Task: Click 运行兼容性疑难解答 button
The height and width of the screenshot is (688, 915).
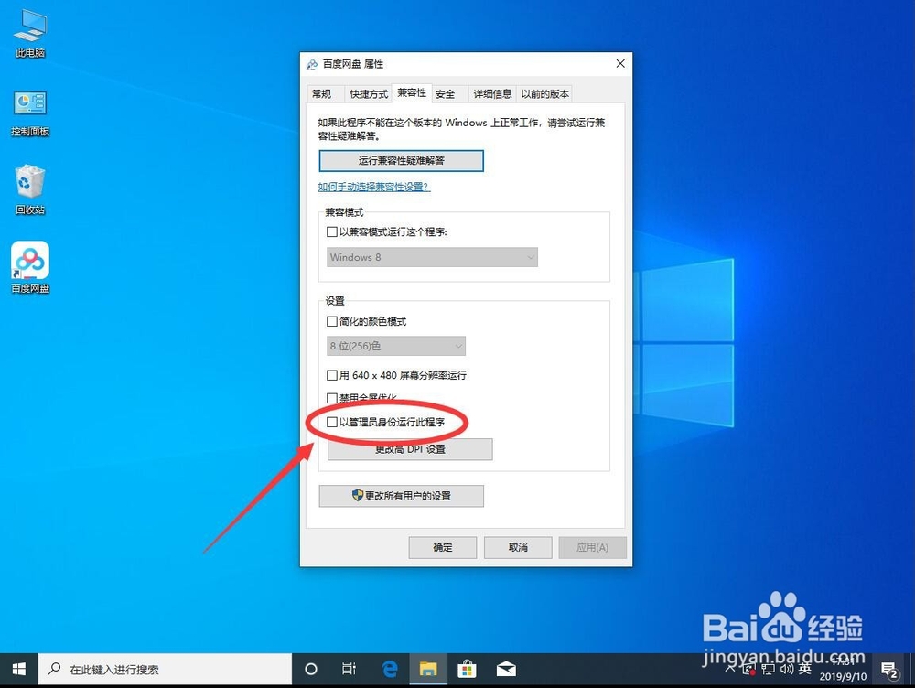Action: click(x=401, y=160)
